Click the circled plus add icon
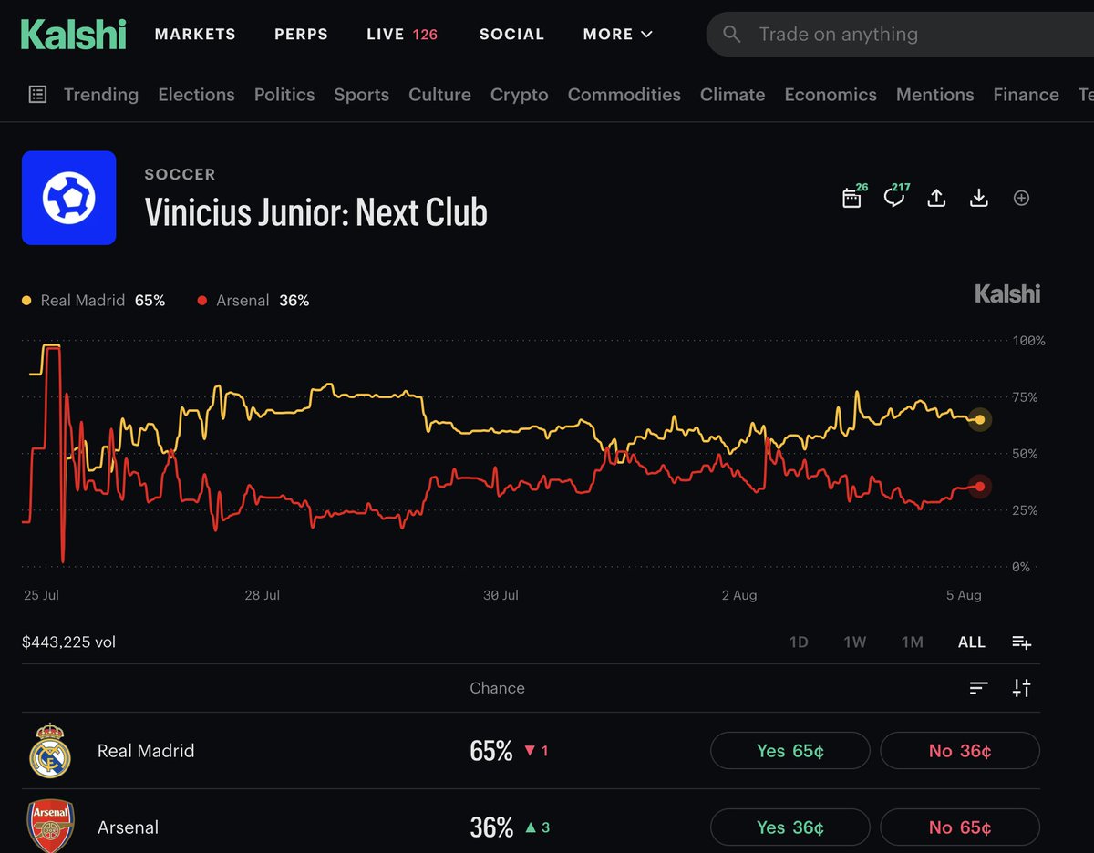Screen dimensions: 1094x853 coord(1022,198)
